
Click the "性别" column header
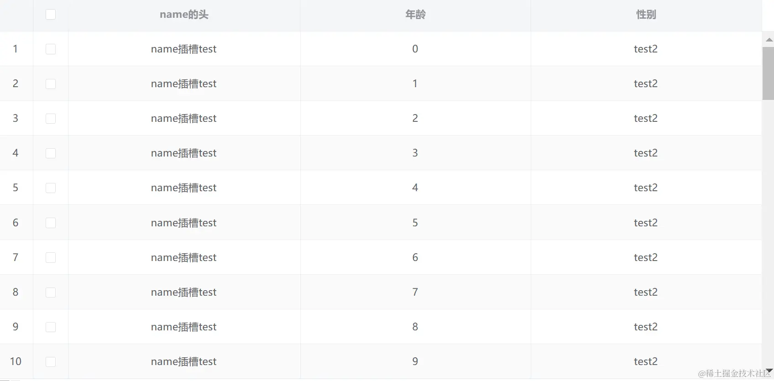(646, 15)
